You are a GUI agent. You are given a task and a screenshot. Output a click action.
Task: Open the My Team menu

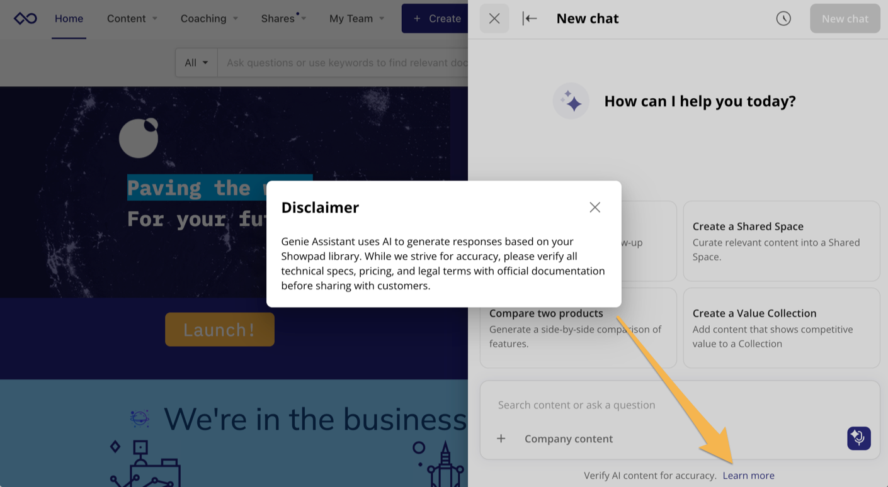click(356, 19)
